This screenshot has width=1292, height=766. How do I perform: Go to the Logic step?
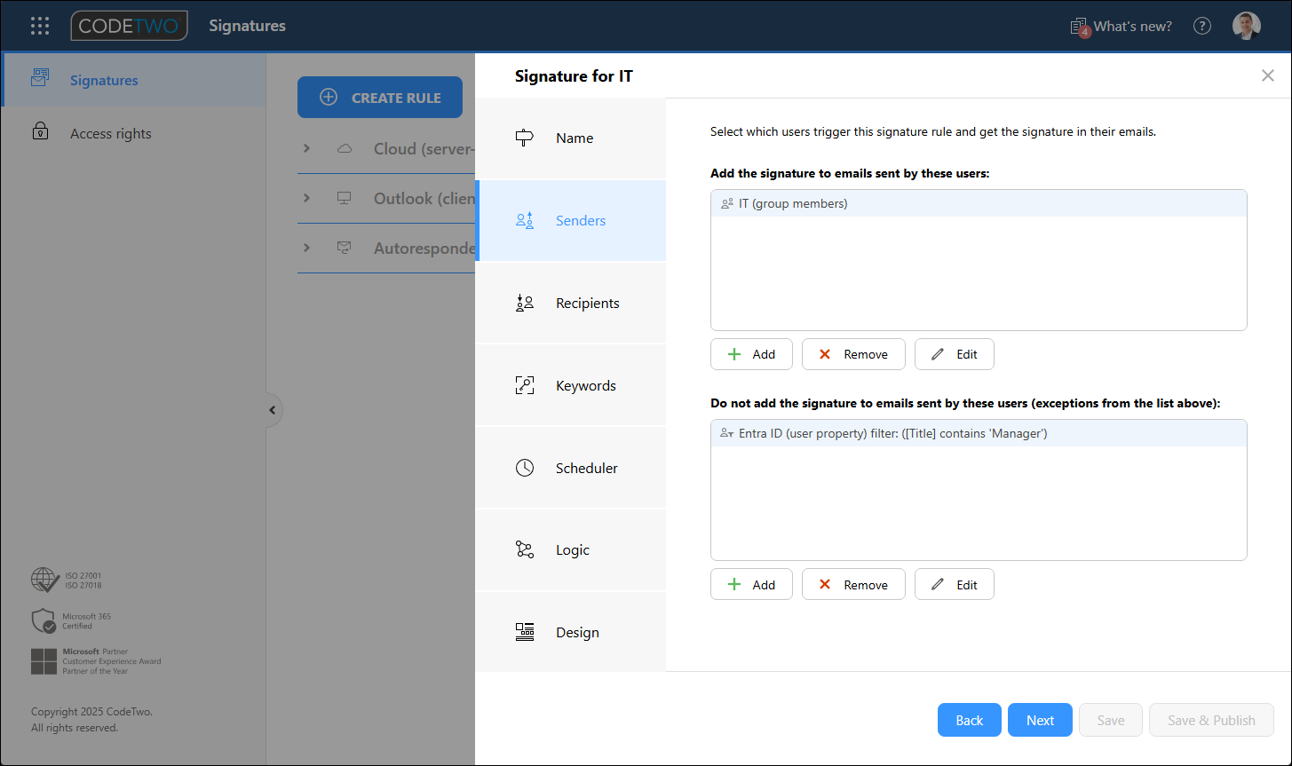point(571,549)
